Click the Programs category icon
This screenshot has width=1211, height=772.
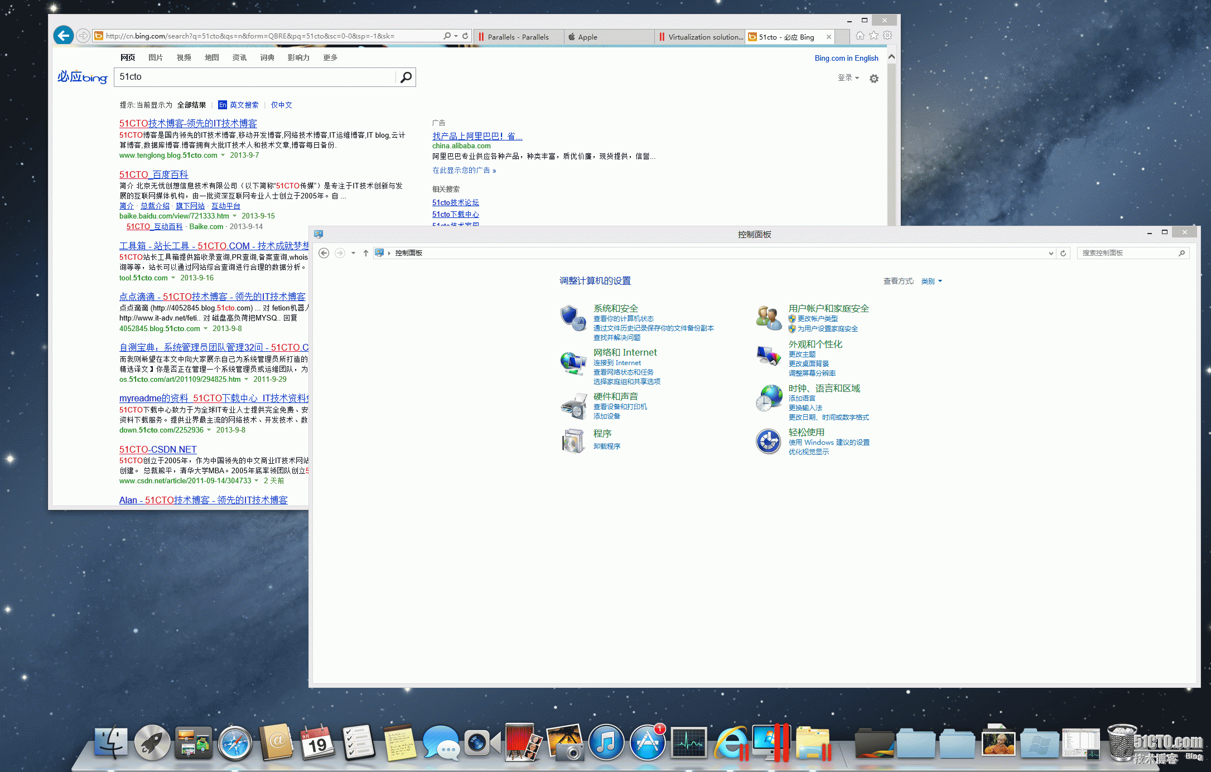click(573, 441)
